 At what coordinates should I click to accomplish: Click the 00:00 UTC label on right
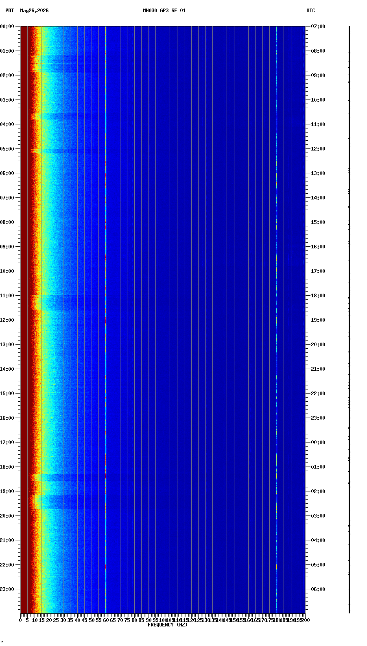pos(318,442)
